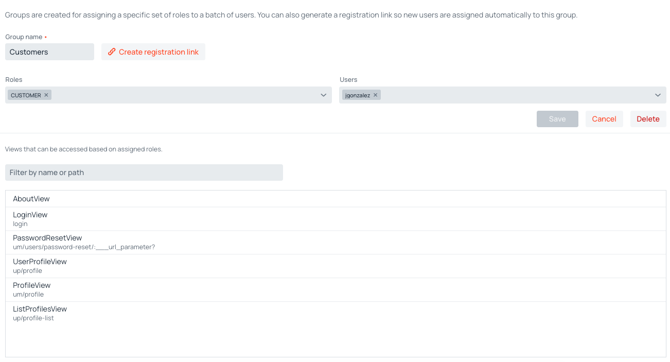Image resolution: width=670 pixels, height=362 pixels.
Task: Click the up/profile path text
Action: coord(27,271)
